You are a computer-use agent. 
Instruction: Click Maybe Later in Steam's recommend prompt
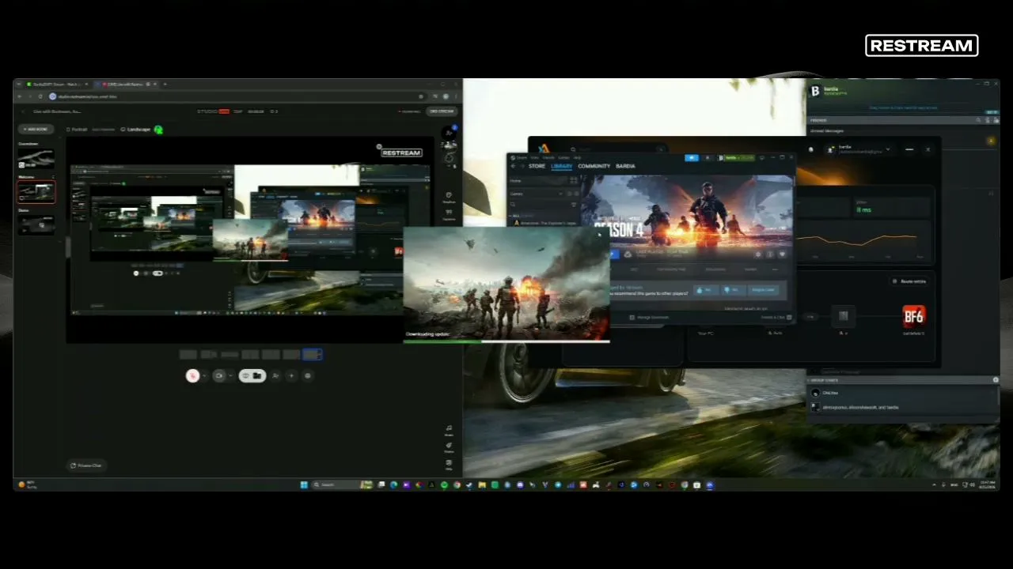(764, 290)
